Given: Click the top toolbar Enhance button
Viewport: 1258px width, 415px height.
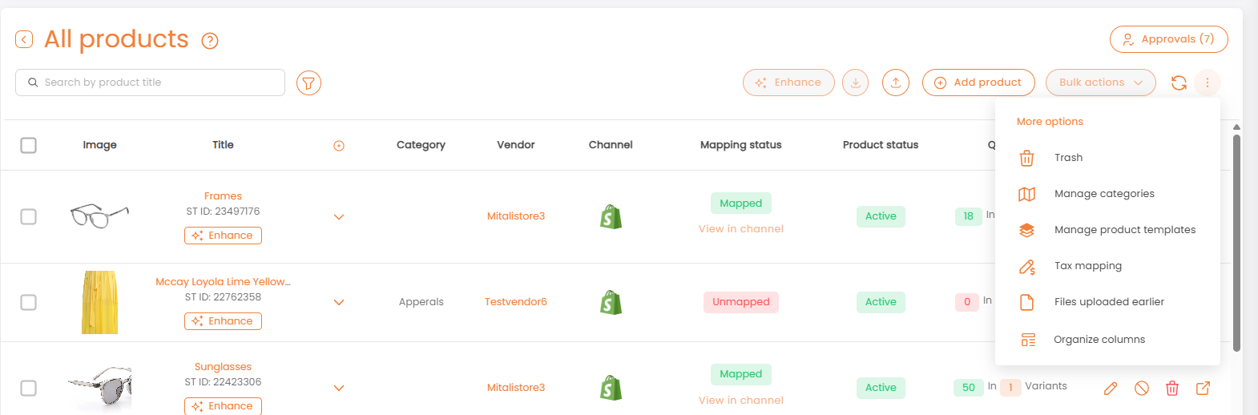Looking at the screenshot, I should tap(788, 83).
